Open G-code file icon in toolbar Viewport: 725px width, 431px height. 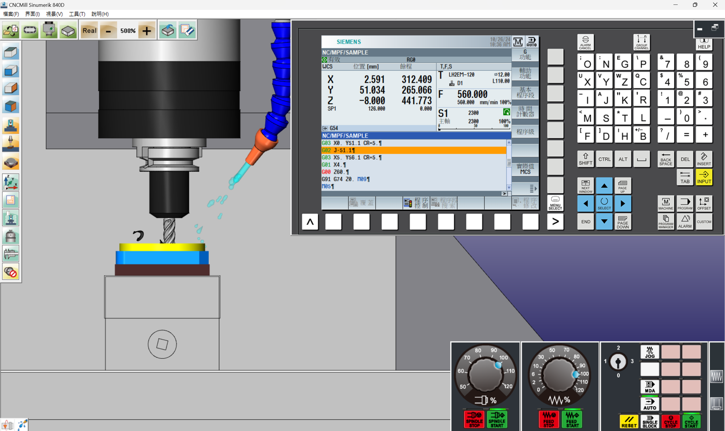pos(11,30)
